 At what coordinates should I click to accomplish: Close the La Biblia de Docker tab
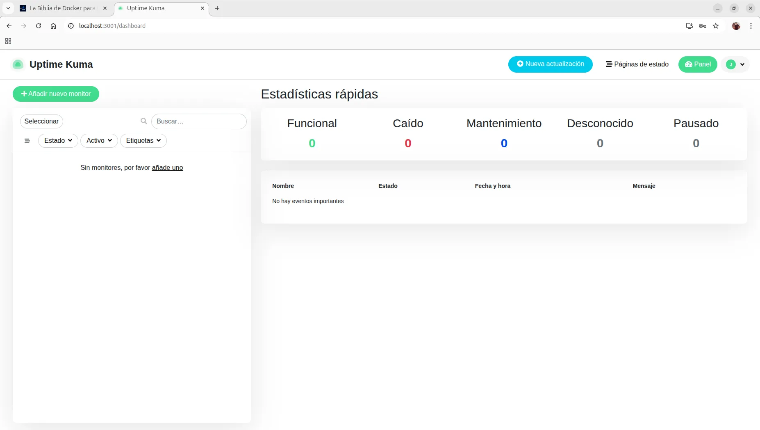[x=105, y=8]
